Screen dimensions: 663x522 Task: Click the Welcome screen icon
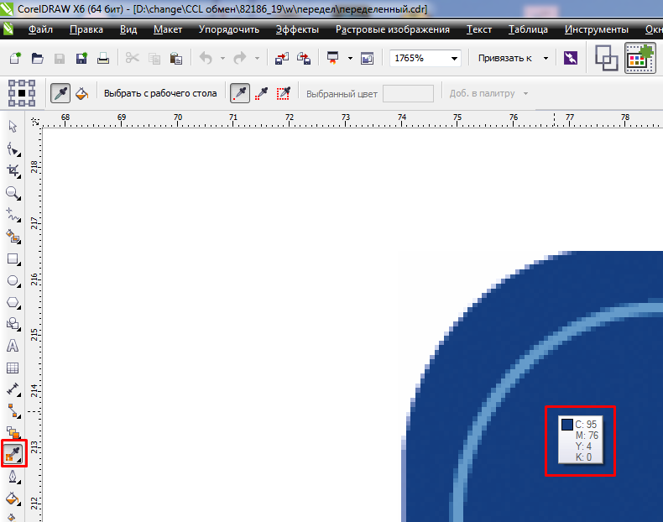click(367, 59)
